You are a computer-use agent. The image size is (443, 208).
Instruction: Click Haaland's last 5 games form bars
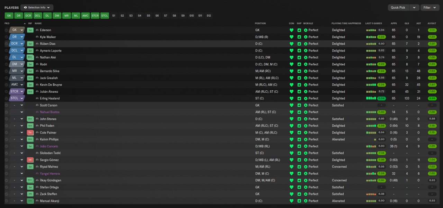coord(371,98)
